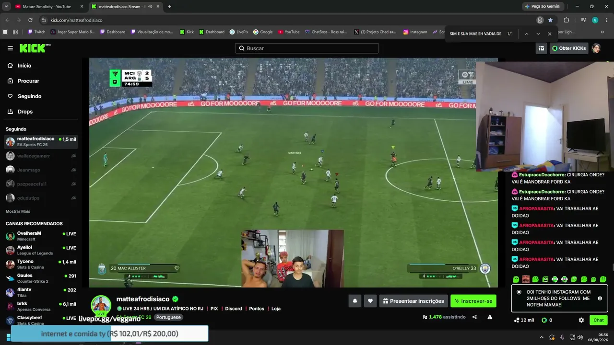This screenshot has width=614, height=345.
Task: Open the Loja channel link
Action: pyautogui.click(x=276, y=309)
